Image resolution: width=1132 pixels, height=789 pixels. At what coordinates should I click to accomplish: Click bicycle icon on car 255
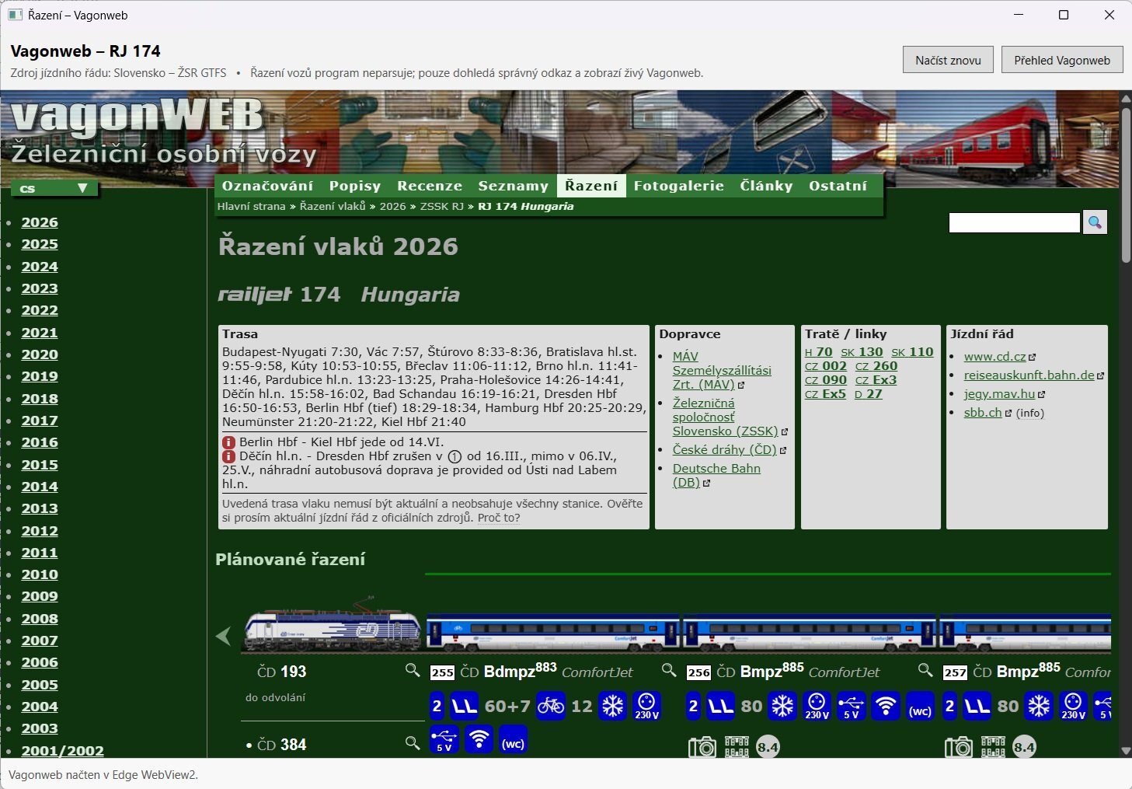(x=551, y=706)
